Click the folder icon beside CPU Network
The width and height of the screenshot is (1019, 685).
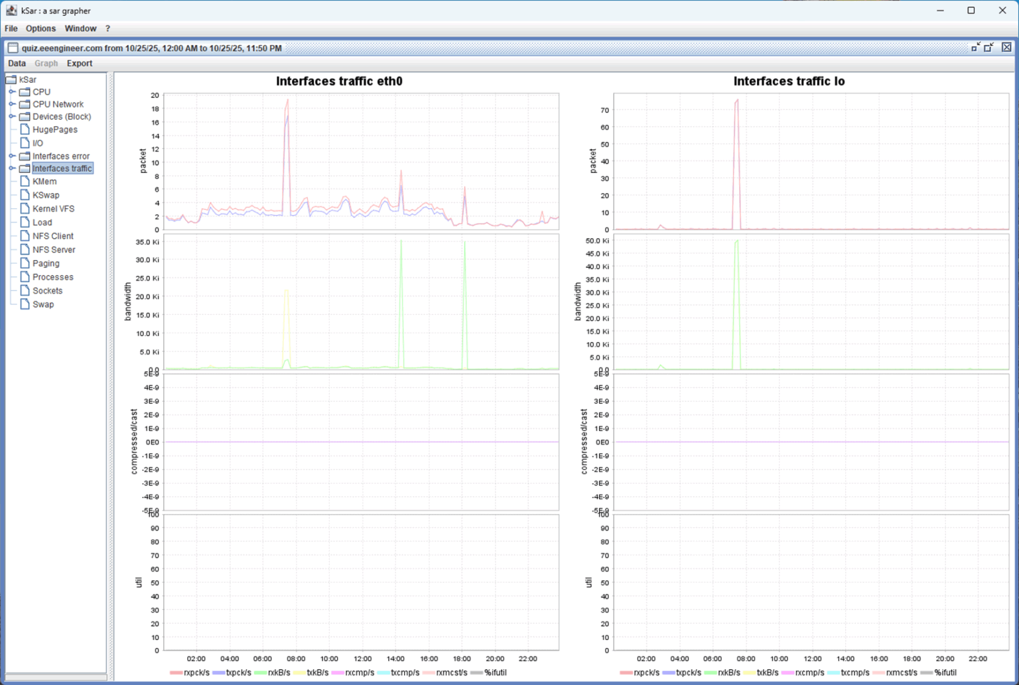point(25,104)
